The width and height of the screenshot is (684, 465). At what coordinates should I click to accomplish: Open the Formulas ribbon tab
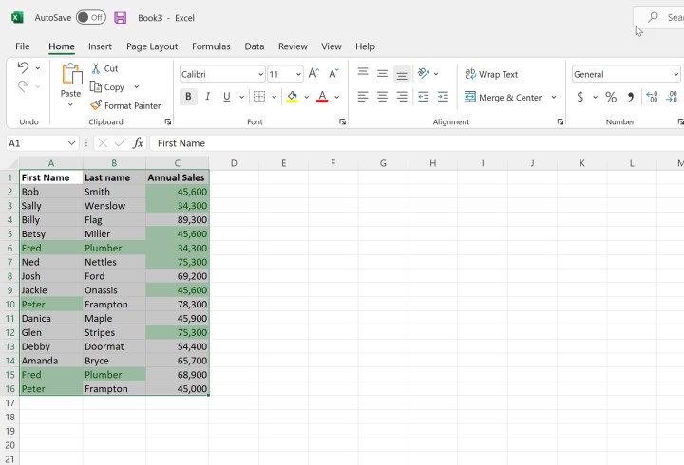(x=211, y=46)
